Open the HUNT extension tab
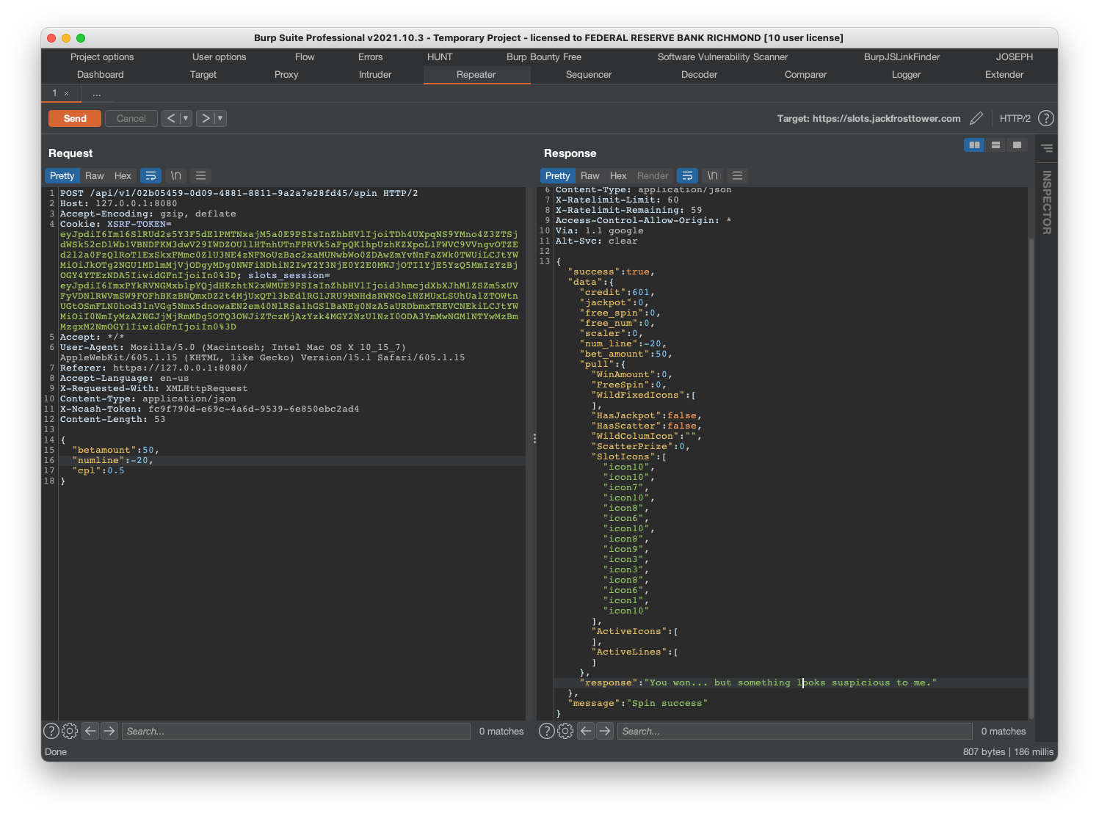Image resolution: width=1099 pixels, height=816 pixels. point(440,57)
